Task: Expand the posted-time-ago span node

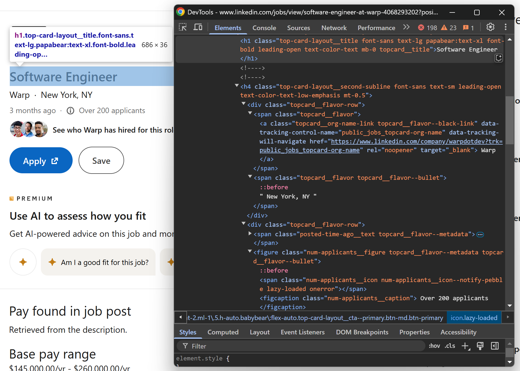Action: coord(250,234)
